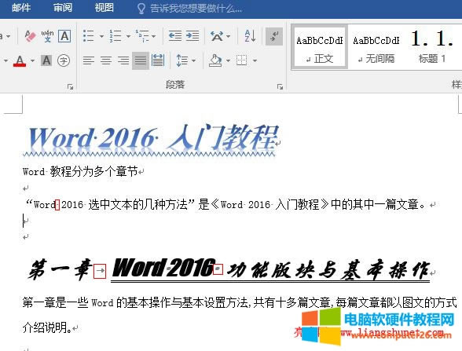Click the Multilevel List icon
The image size is (462, 351).
142,36
